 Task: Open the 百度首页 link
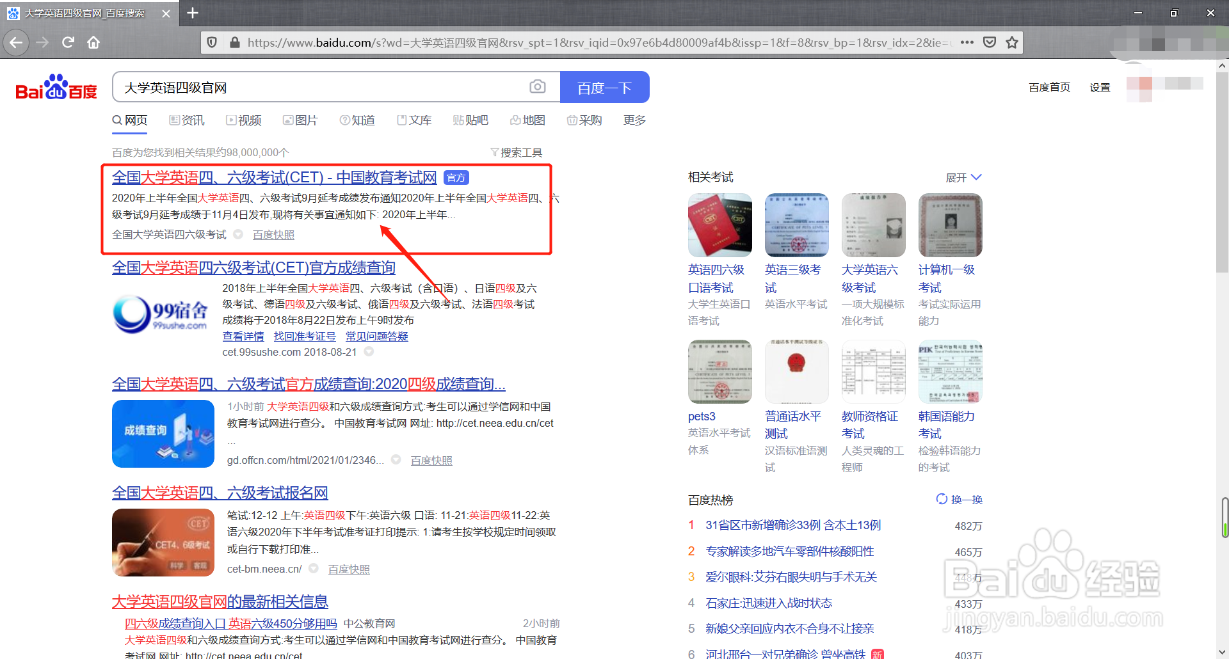coord(1049,87)
